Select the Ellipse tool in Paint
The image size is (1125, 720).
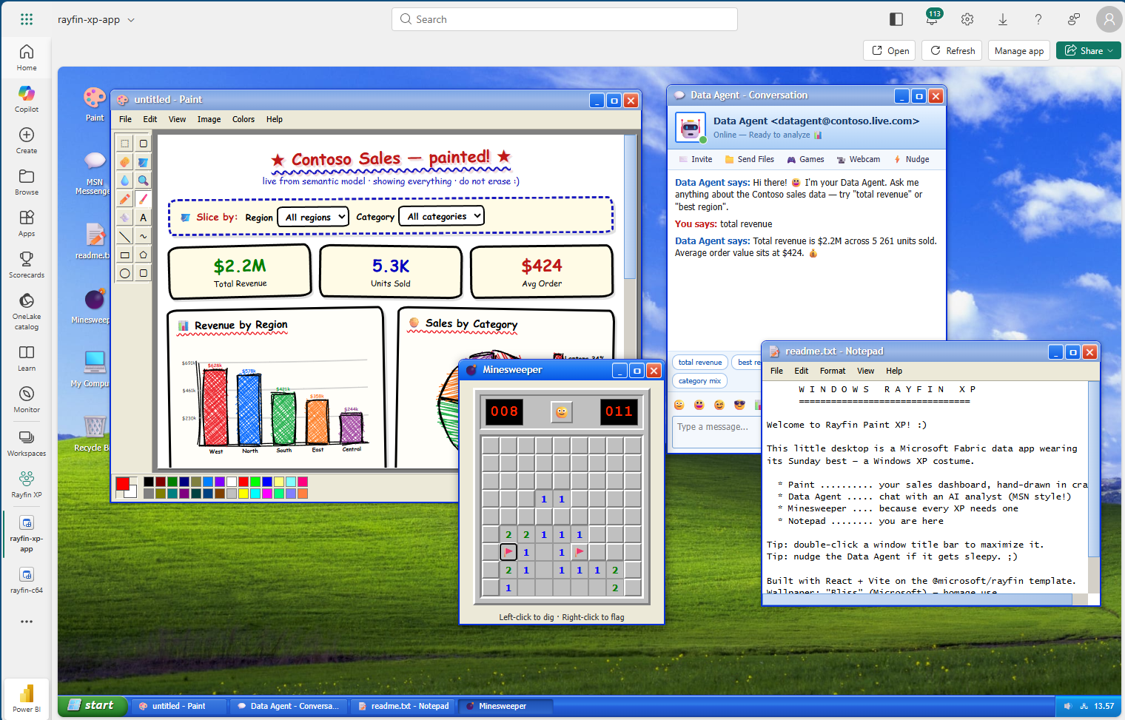[x=124, y=273]
